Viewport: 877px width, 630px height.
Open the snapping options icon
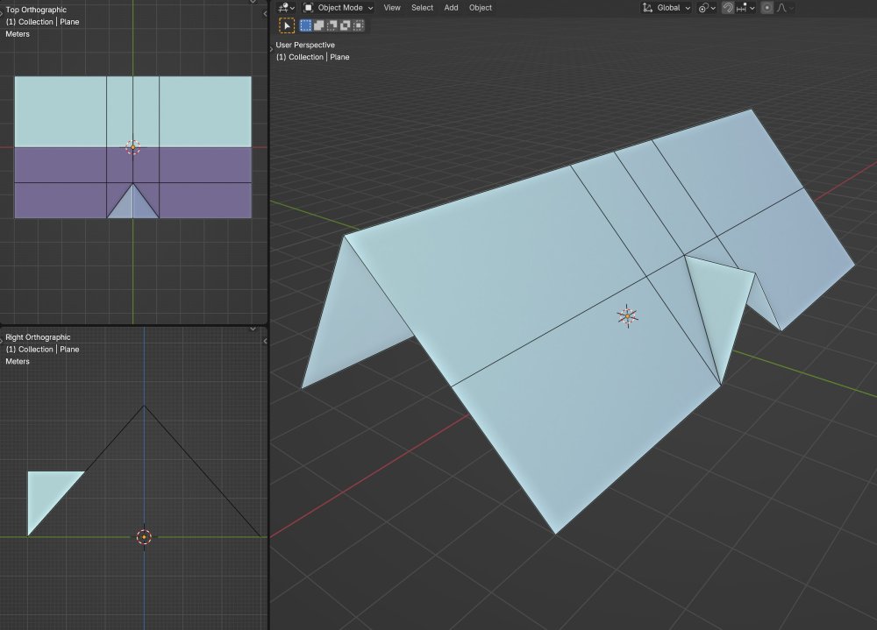745,8
